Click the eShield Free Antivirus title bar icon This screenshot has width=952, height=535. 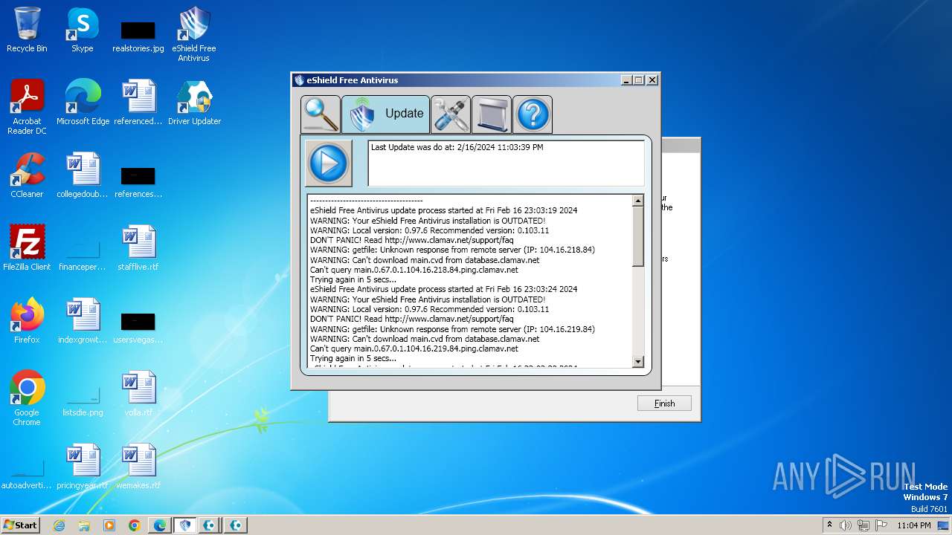click(x=299, y=80)
